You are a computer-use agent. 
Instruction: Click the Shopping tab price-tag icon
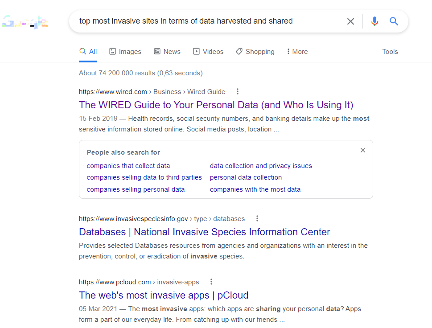point(239,51)
